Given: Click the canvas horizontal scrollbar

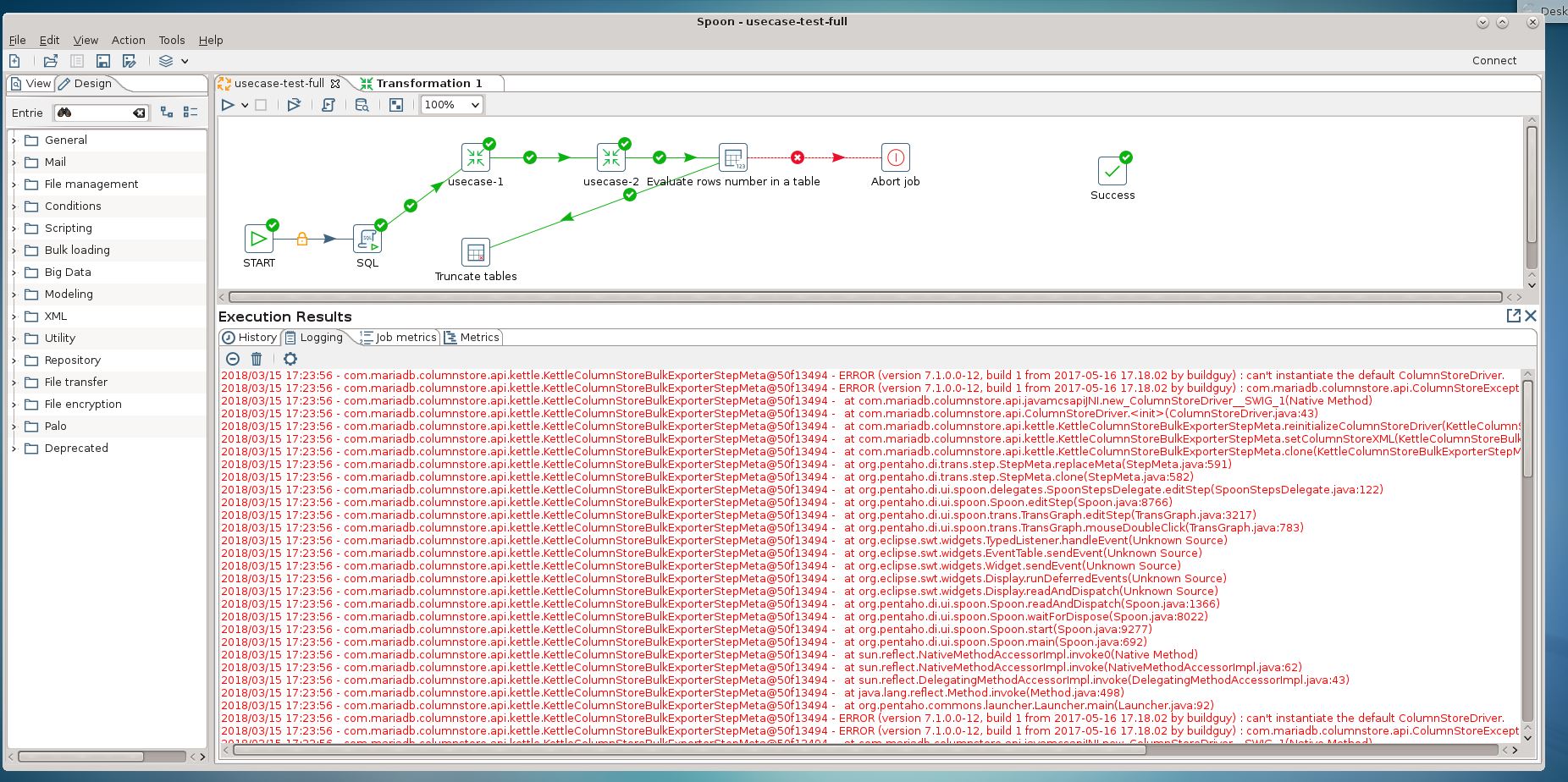Looking at the screenshot, I should coord(864,297).
